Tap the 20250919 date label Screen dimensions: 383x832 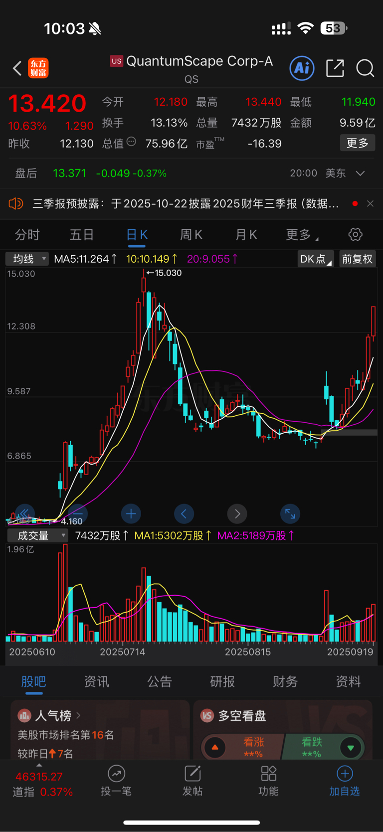[350, 652]
